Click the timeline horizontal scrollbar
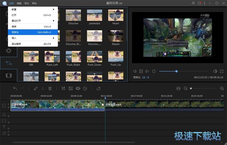This screenshot has width=227, height=145. (x=74, y=142)
